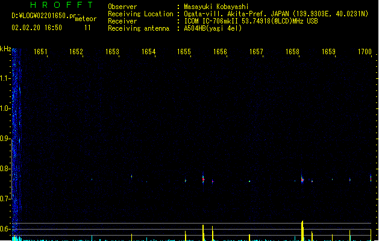Click the meteor echo at the 1700 edge
Viewport: 379px width, 241px height.
(x=371, y=178)
